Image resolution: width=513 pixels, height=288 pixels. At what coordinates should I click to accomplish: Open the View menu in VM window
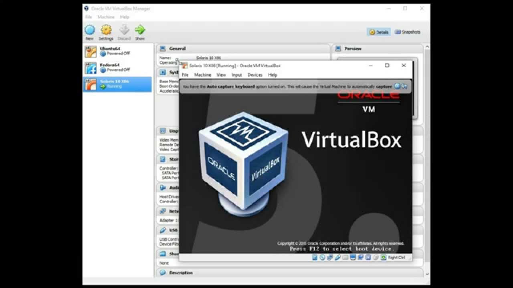[x=221, y=75]
